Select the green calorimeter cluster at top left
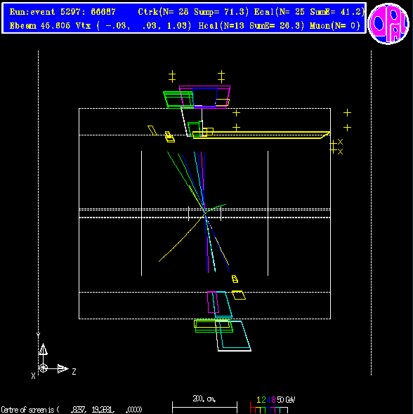Screen dimensions: 413x414 (x=178, y=100)
